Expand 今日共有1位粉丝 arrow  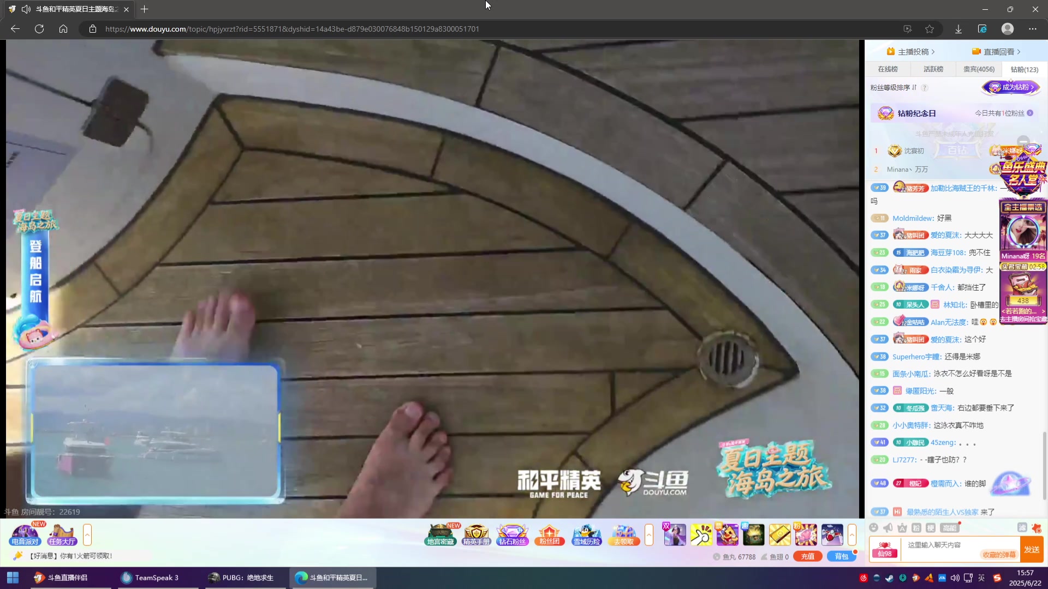[1030, 113]
